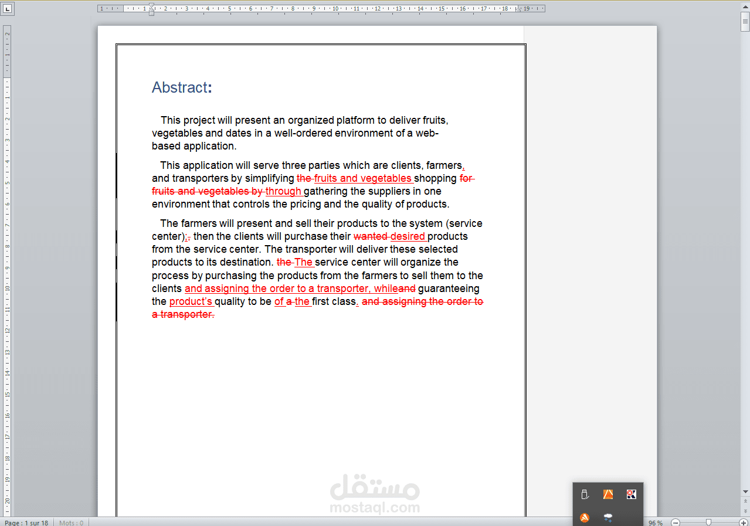Click the vertical scrollbar up arrow
The width and height of the screenshot is (750, 526).
pyautogui.click(x=745, y=6)
